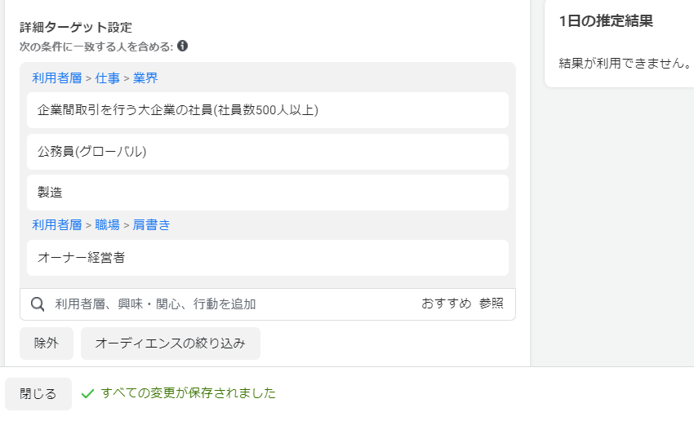Click the search magnifier icon in targeting field
This screenshot has height=421, width=694.
pos(38,304)
